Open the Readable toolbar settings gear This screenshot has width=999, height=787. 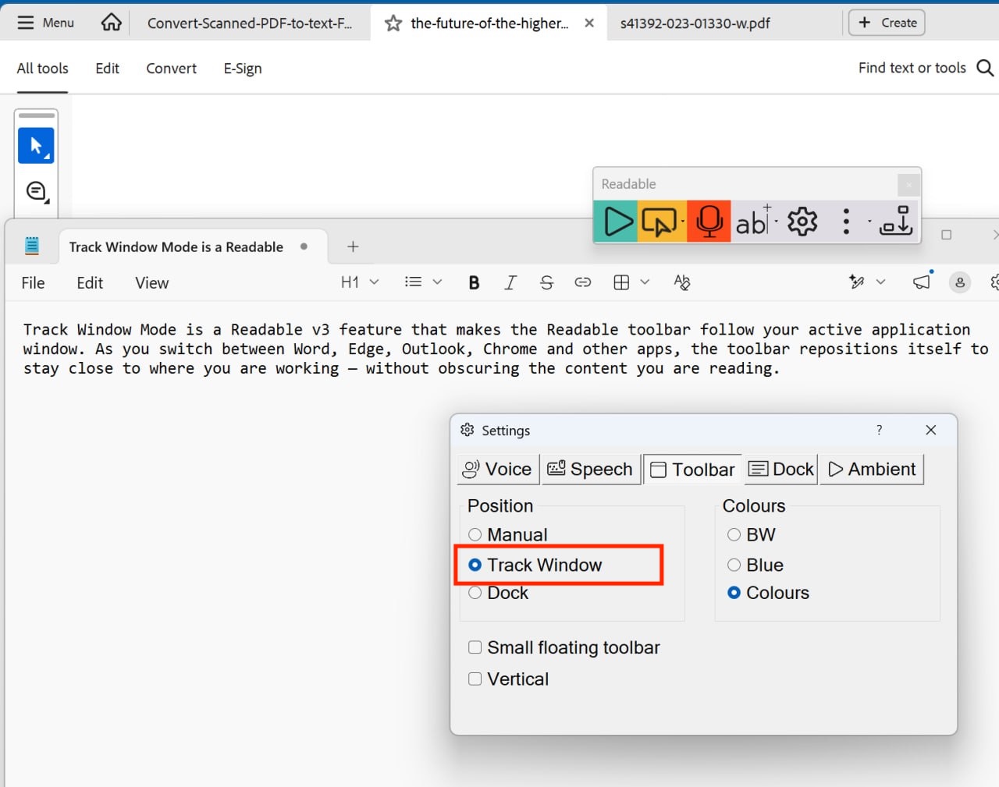point(802,222)
